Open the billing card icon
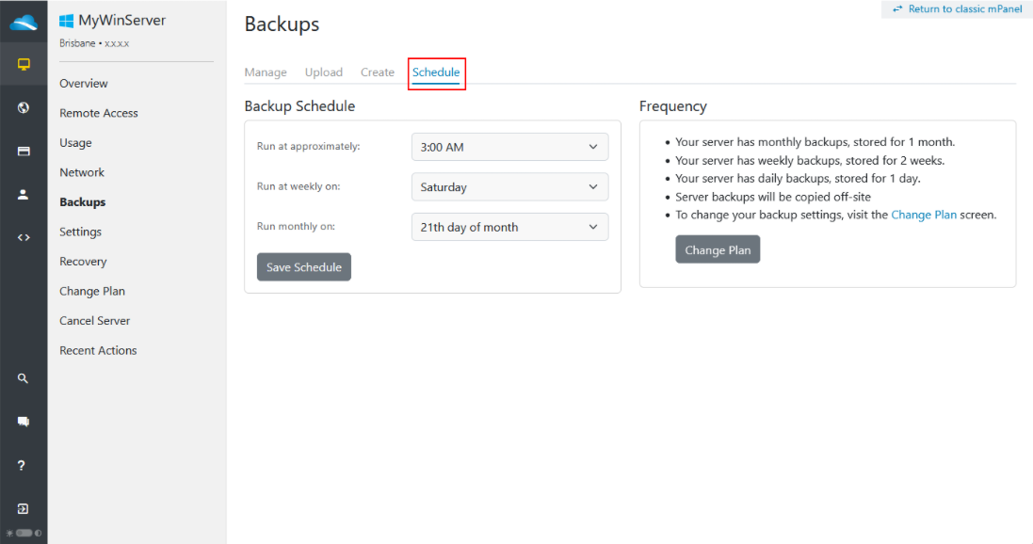Viewport: 1033px width, 544px height. click(24, 152)
